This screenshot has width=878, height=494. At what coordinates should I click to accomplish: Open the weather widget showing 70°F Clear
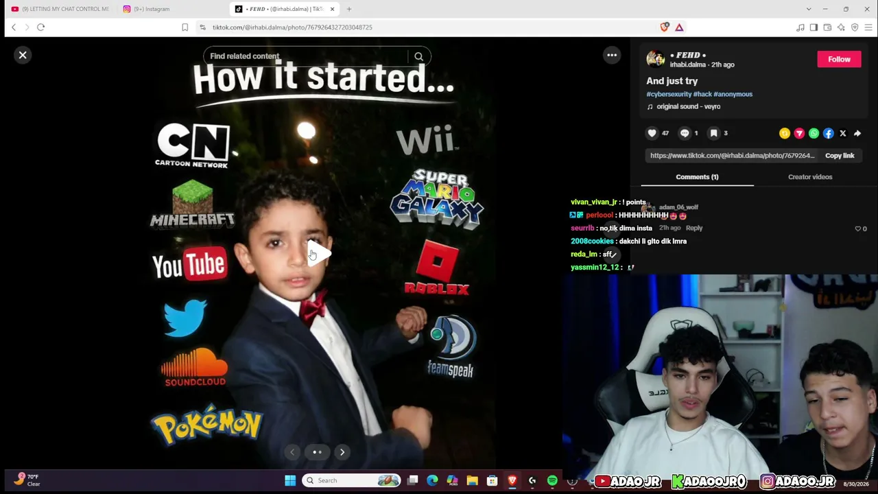pyautogui.click(x=27, y=480)
